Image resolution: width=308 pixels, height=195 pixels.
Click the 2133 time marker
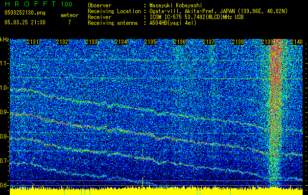pos(92,42)
